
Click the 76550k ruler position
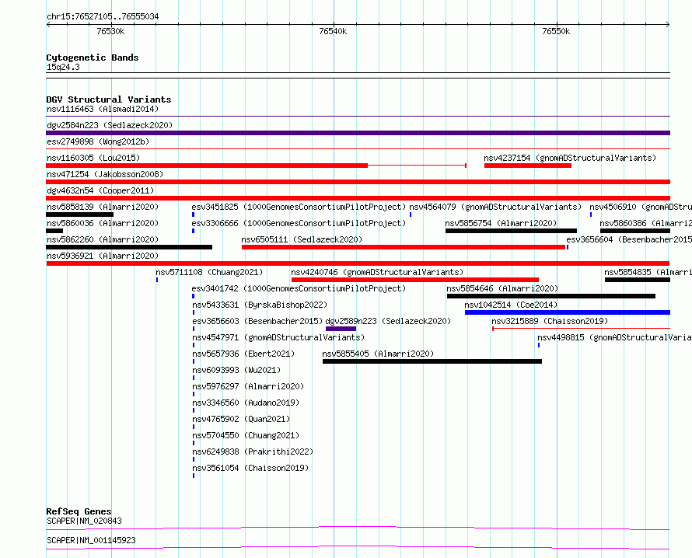(556, 31)
